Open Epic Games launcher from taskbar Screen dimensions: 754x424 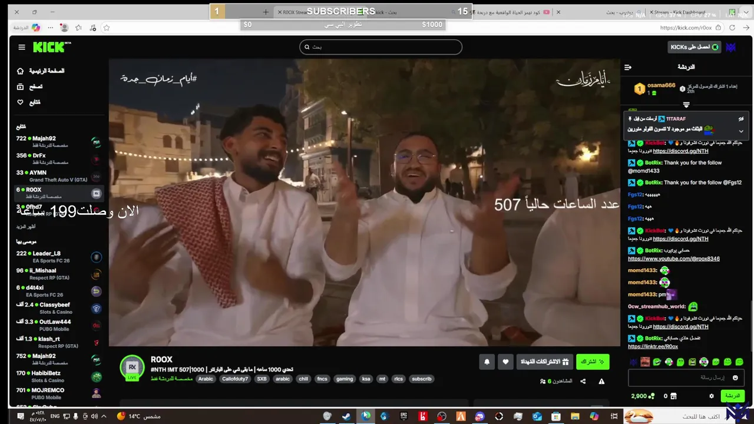(x=404, y=416)
